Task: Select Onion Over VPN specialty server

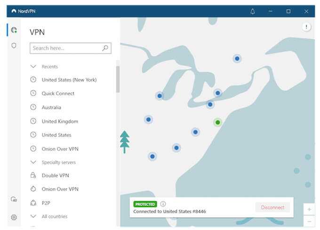Action: click(60, 189)
